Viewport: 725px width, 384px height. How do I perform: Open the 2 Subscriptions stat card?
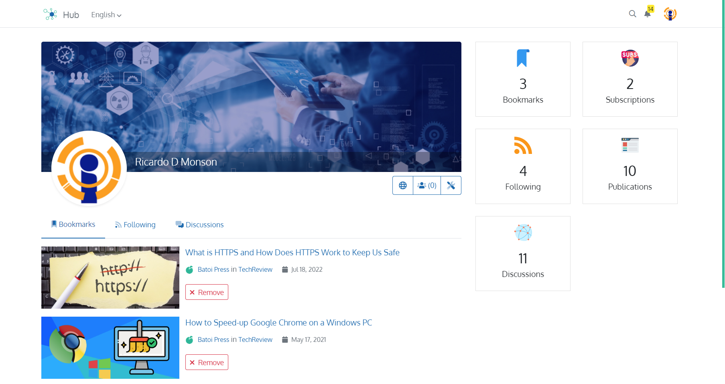click(630, 79)
